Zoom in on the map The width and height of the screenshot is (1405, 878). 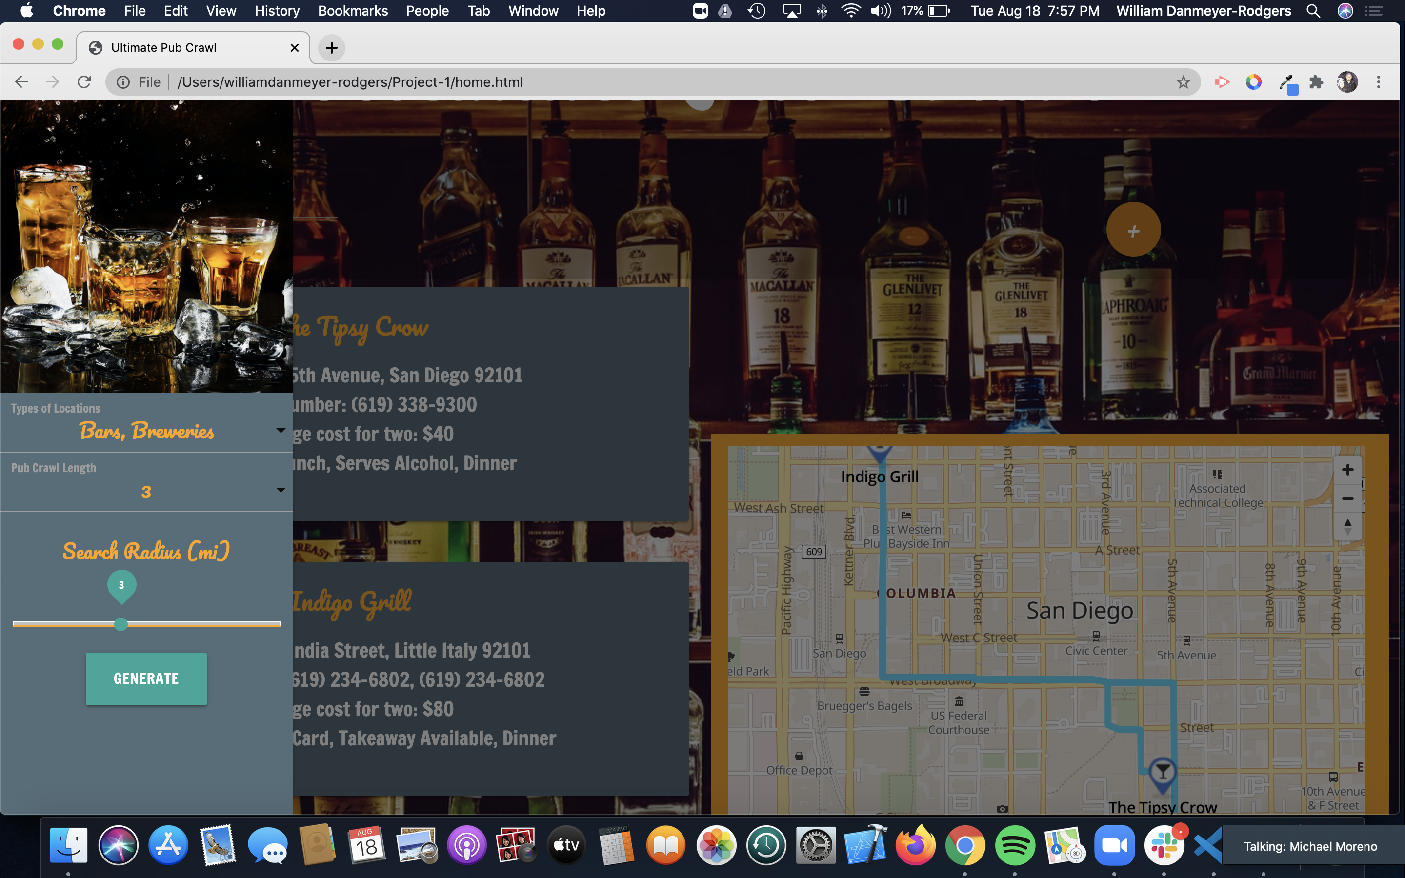tap(1347, 470)
